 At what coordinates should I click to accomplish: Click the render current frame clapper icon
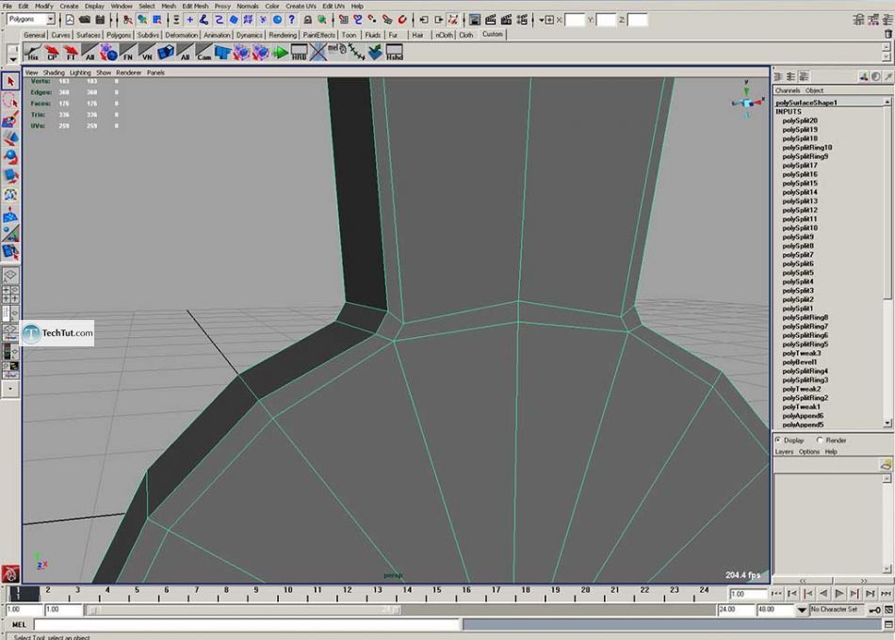(490, 20)
